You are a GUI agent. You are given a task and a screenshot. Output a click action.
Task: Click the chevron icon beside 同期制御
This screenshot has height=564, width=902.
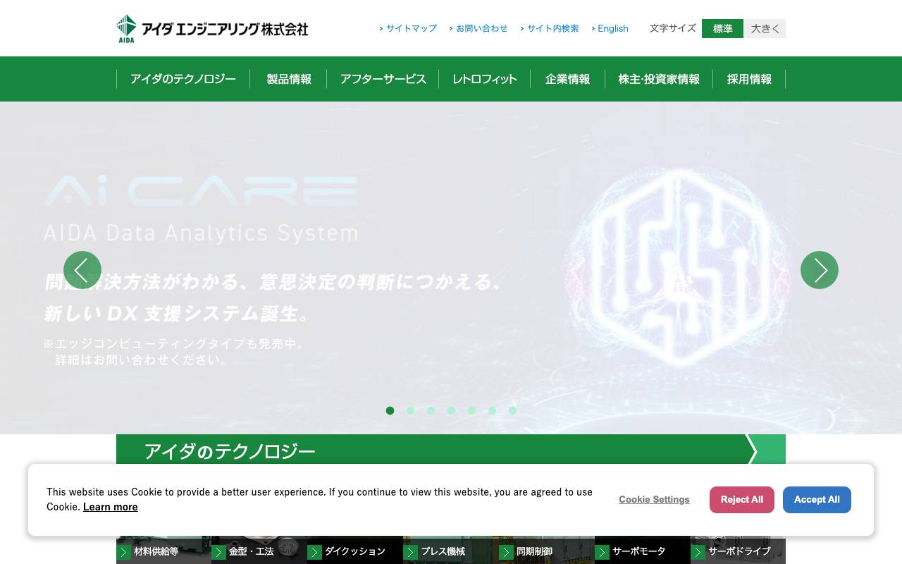point(506,552)
